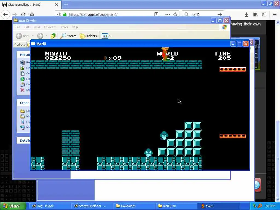Click the publish to Web globe icon

tap(22, 79)
